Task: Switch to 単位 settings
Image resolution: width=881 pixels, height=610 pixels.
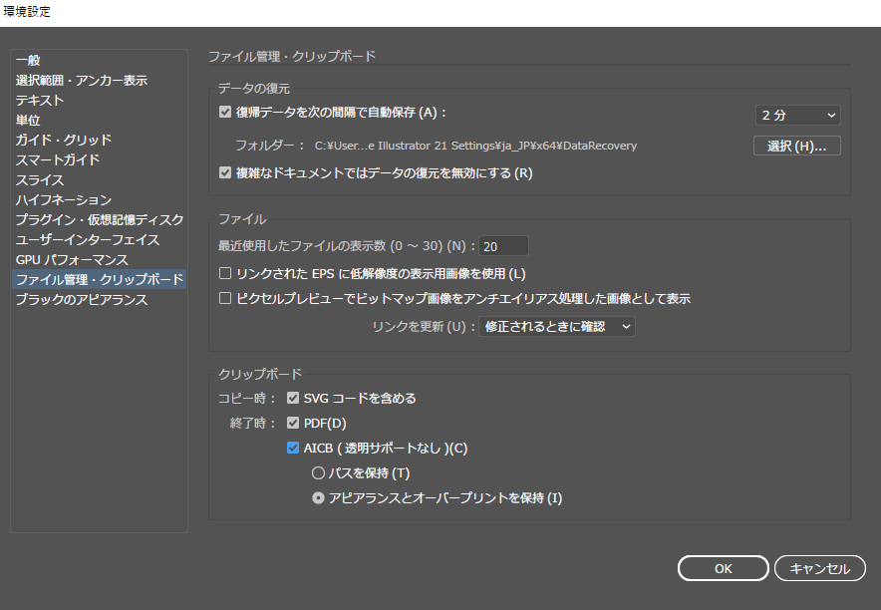Action: point(28,120)
